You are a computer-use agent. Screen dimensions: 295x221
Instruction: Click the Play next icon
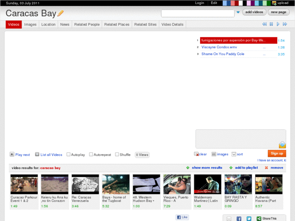click(12, 154)
